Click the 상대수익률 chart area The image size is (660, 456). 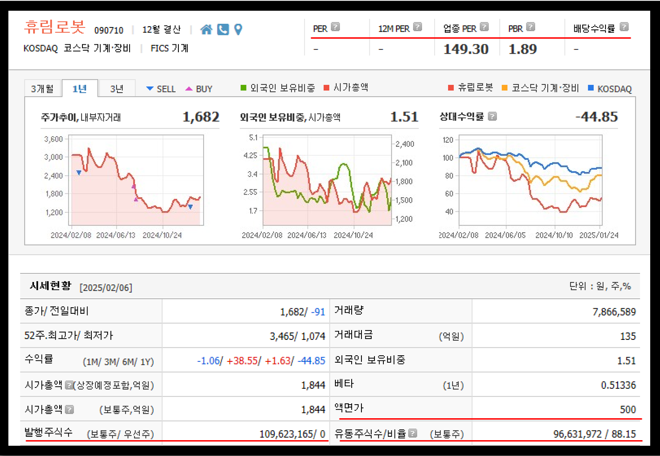click(531, 180)
